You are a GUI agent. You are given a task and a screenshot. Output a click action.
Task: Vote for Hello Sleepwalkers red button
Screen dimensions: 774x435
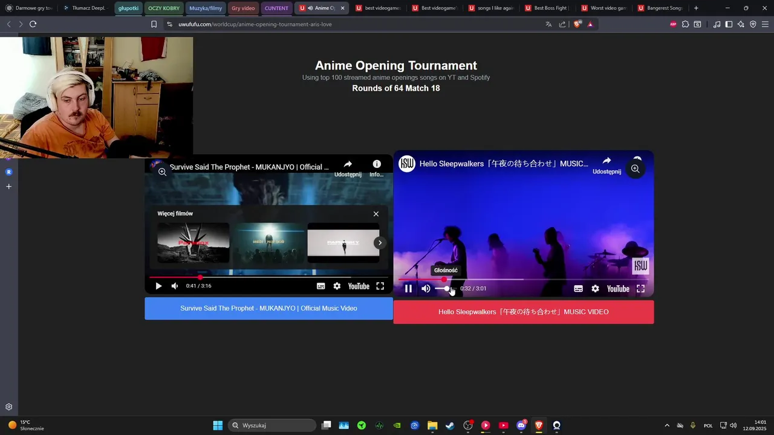click(x=524, y=312)
